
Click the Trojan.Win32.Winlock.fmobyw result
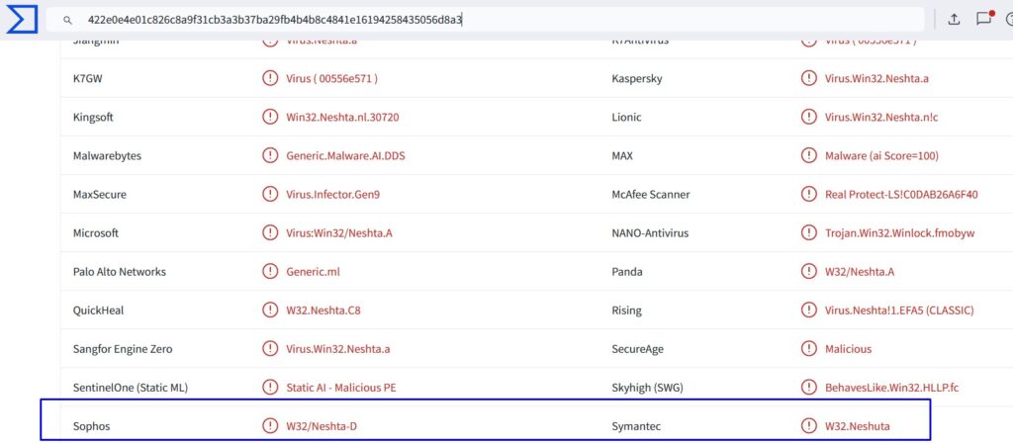click(x=900, y=233)
